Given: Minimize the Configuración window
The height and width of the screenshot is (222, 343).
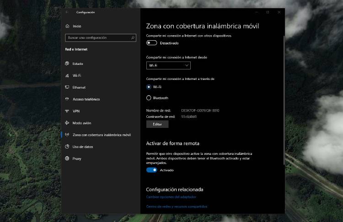Looking at the screenshot, I should tap(257, 12).
